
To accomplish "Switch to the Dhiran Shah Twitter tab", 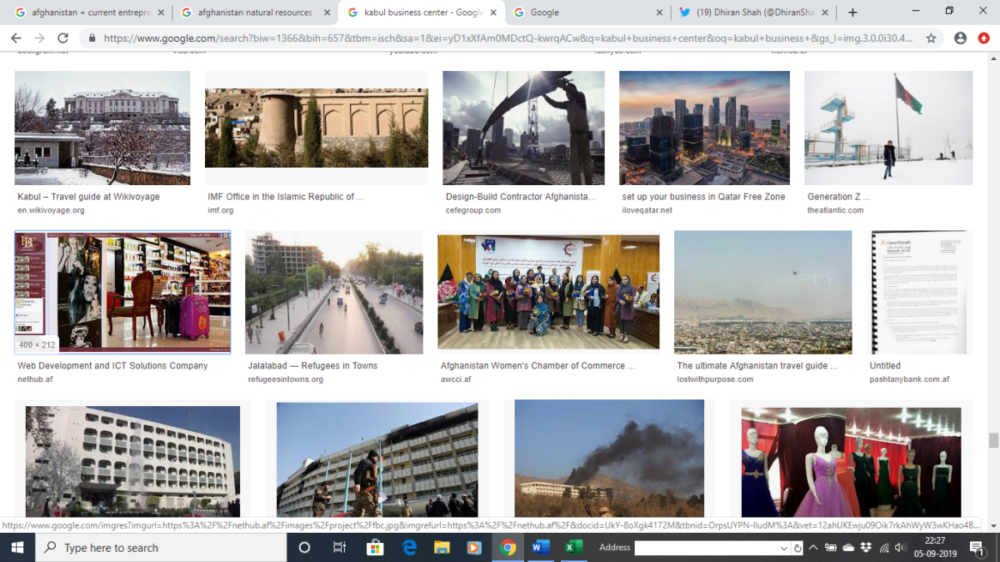I will tap(750, 13).
